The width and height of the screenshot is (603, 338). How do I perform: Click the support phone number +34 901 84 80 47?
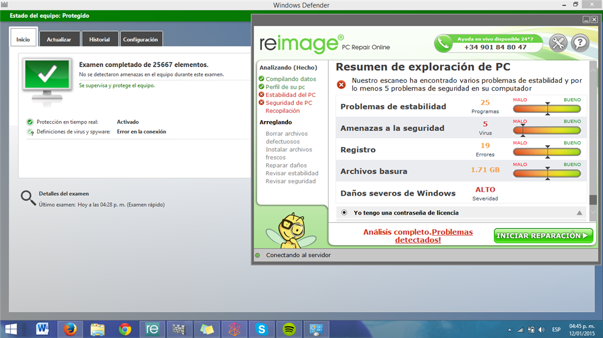(x=495, y=47)
